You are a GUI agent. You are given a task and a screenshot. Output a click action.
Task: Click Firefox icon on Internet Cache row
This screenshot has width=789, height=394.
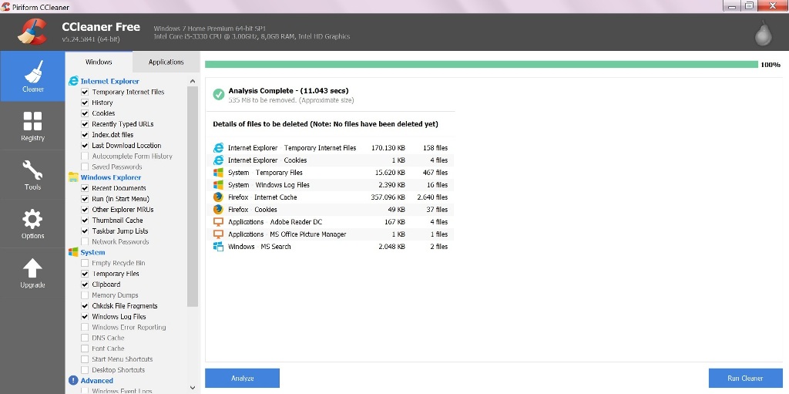tap(218, 197)
